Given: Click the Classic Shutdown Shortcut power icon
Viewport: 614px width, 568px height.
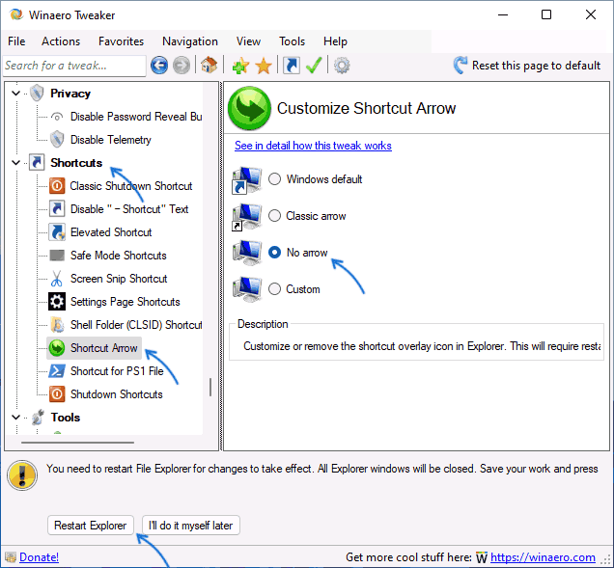Looking at the screenshot, I should [x=57, y=185].
